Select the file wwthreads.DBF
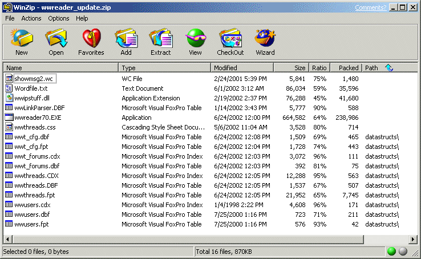The width and height of the screenshot is (421, 259). click(x=36, y=185)
